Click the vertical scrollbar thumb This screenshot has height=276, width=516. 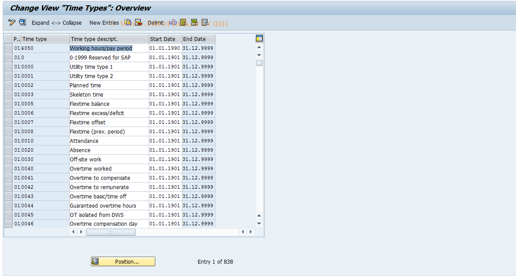tap(259, 63)
